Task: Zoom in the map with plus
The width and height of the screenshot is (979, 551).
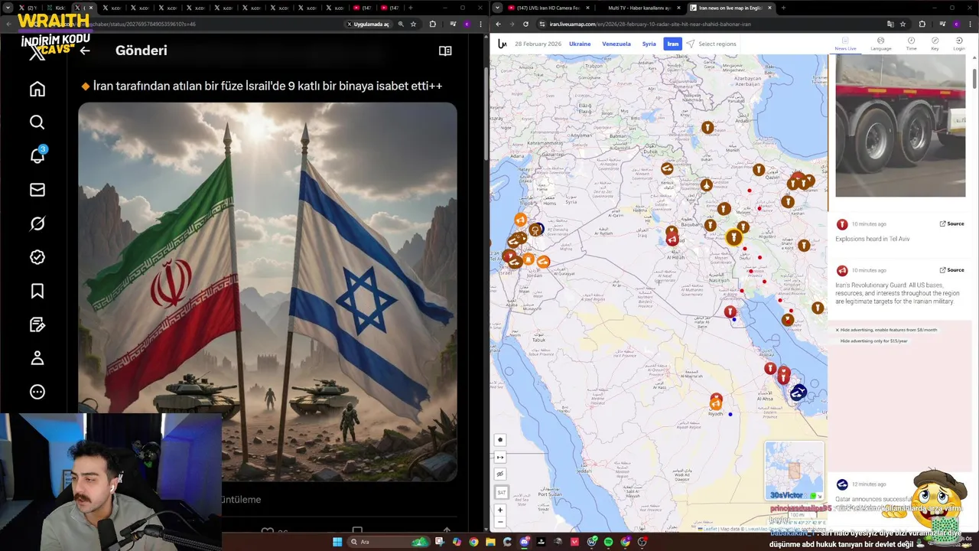Action: (x=500, y=510)
